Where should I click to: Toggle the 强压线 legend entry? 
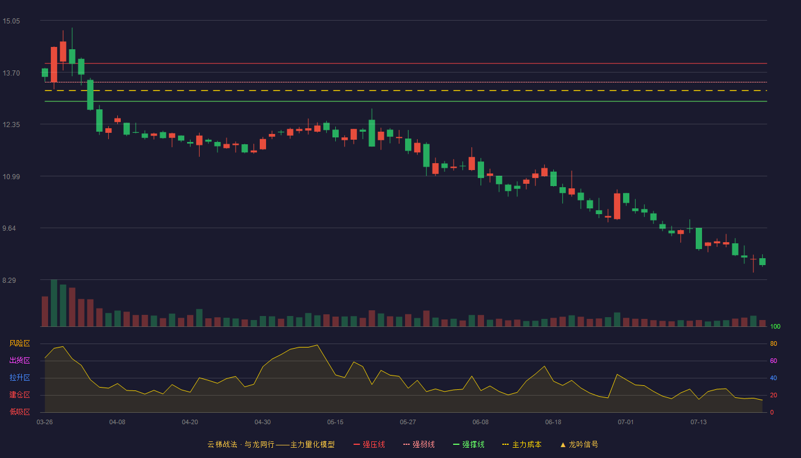[369, 444]
